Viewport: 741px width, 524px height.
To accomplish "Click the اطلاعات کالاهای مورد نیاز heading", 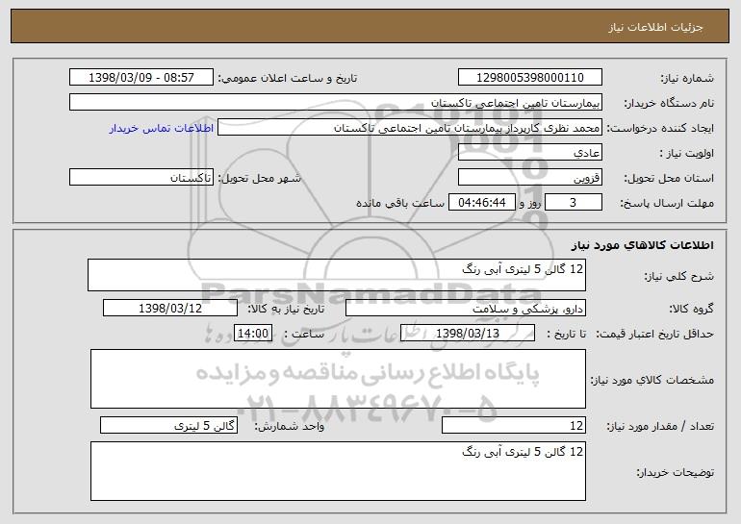I will pyautogui.click(x=642, y=245).
